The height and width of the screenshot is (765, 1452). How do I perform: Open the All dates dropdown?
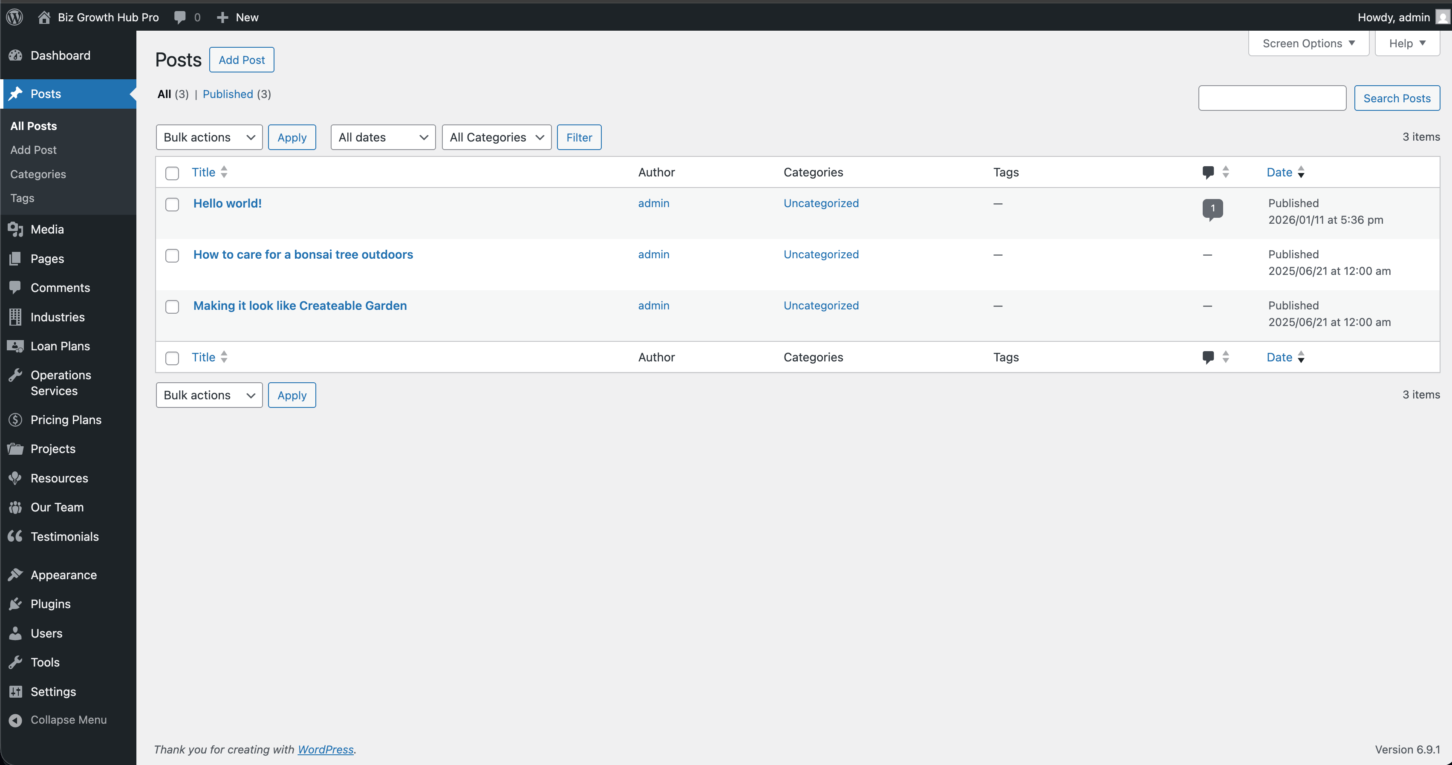coord(383,137)
